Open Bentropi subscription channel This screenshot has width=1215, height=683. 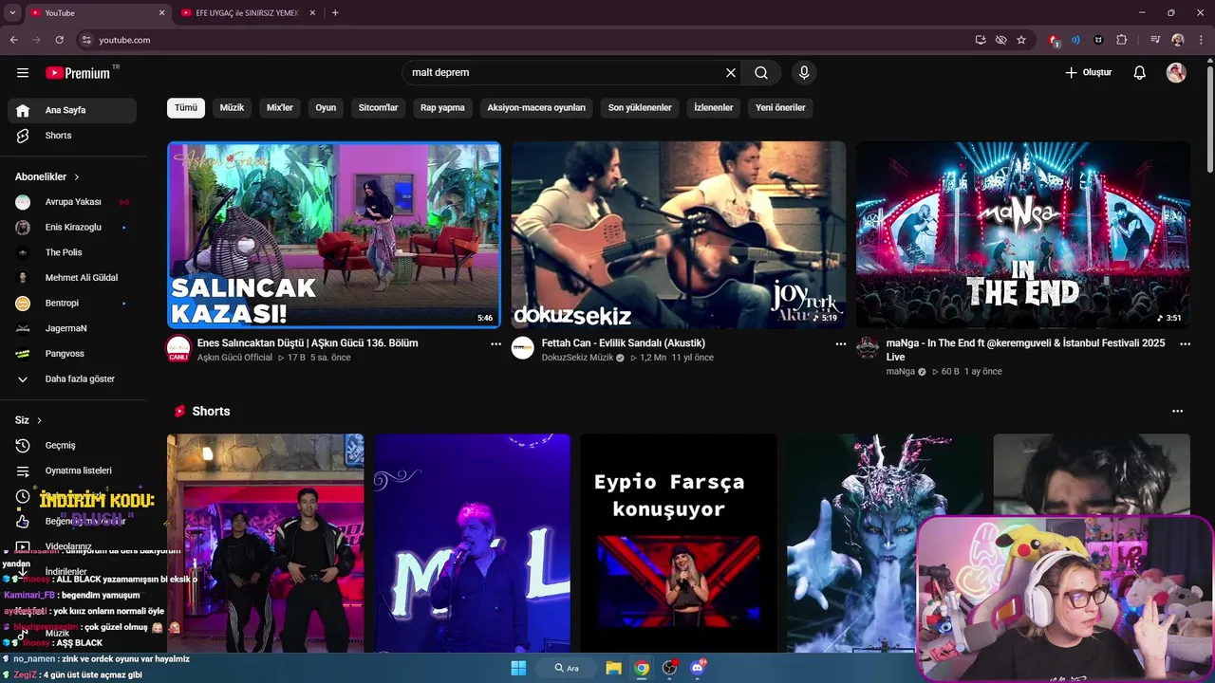(72, 304)
